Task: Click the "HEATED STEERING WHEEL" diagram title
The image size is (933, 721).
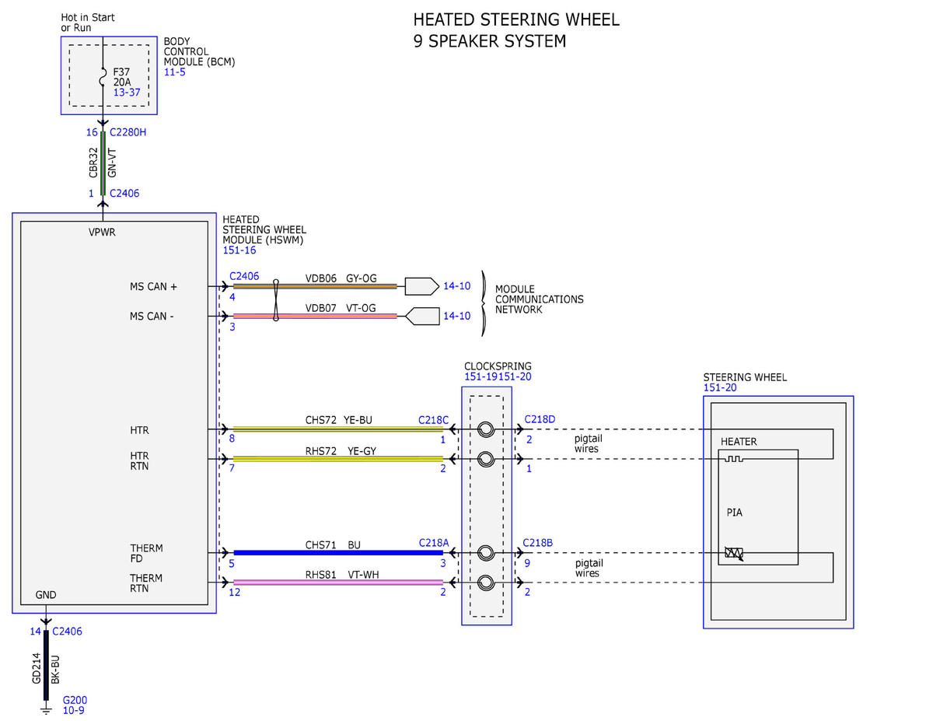Action: pyautogui.click(x=516, y=19)
